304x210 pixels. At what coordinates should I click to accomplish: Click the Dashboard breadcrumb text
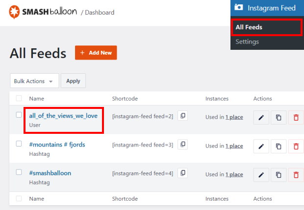(100, 12)
